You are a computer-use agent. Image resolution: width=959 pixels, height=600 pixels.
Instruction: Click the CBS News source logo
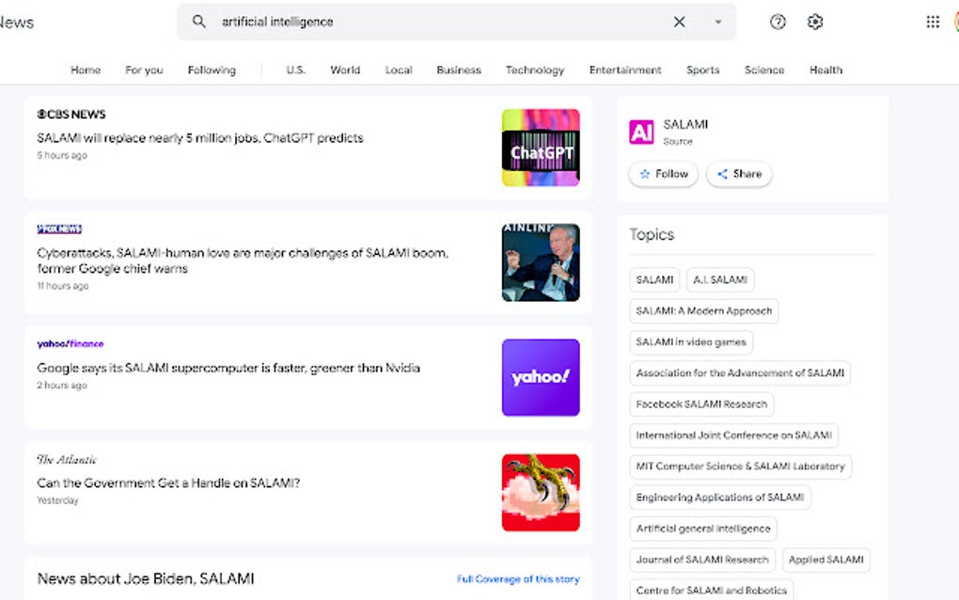click(71, 114)
